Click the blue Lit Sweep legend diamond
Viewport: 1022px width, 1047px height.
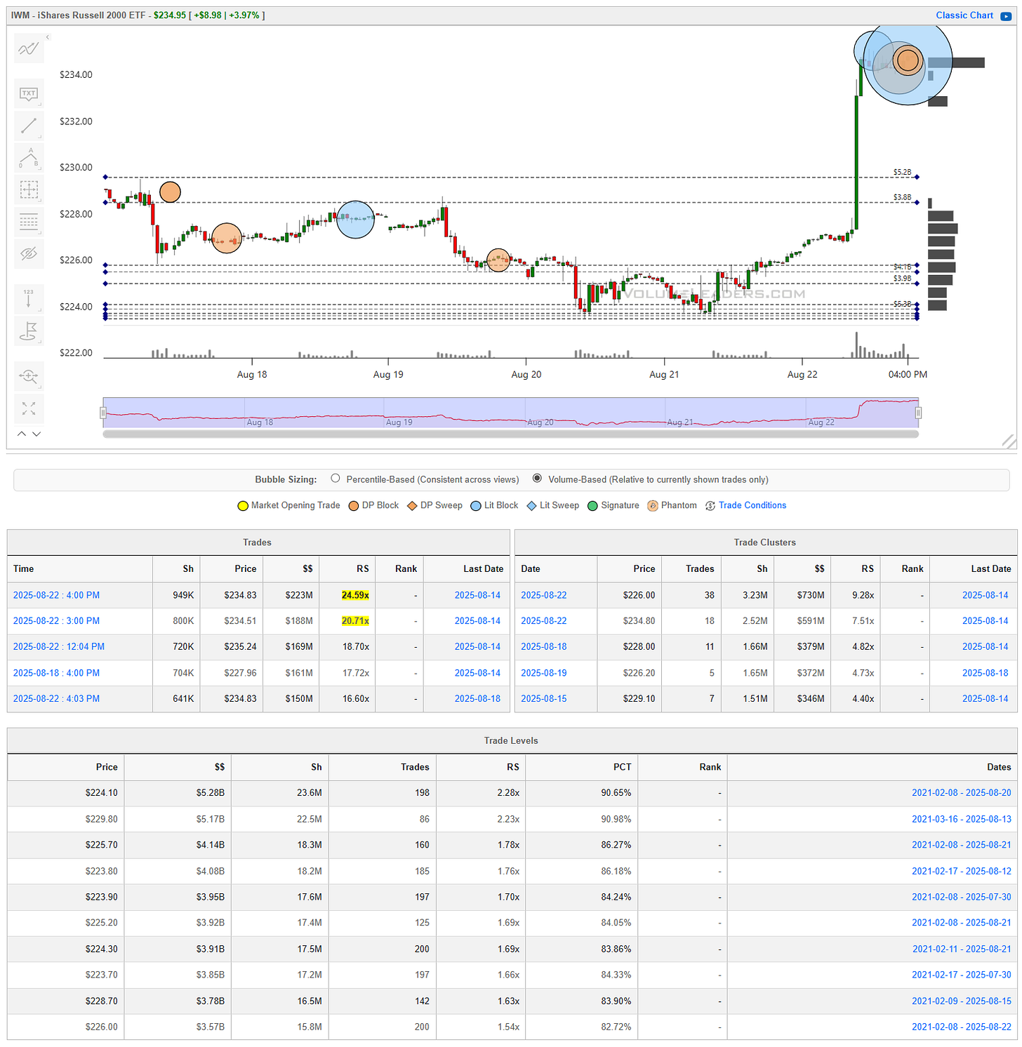coord(532,506)
